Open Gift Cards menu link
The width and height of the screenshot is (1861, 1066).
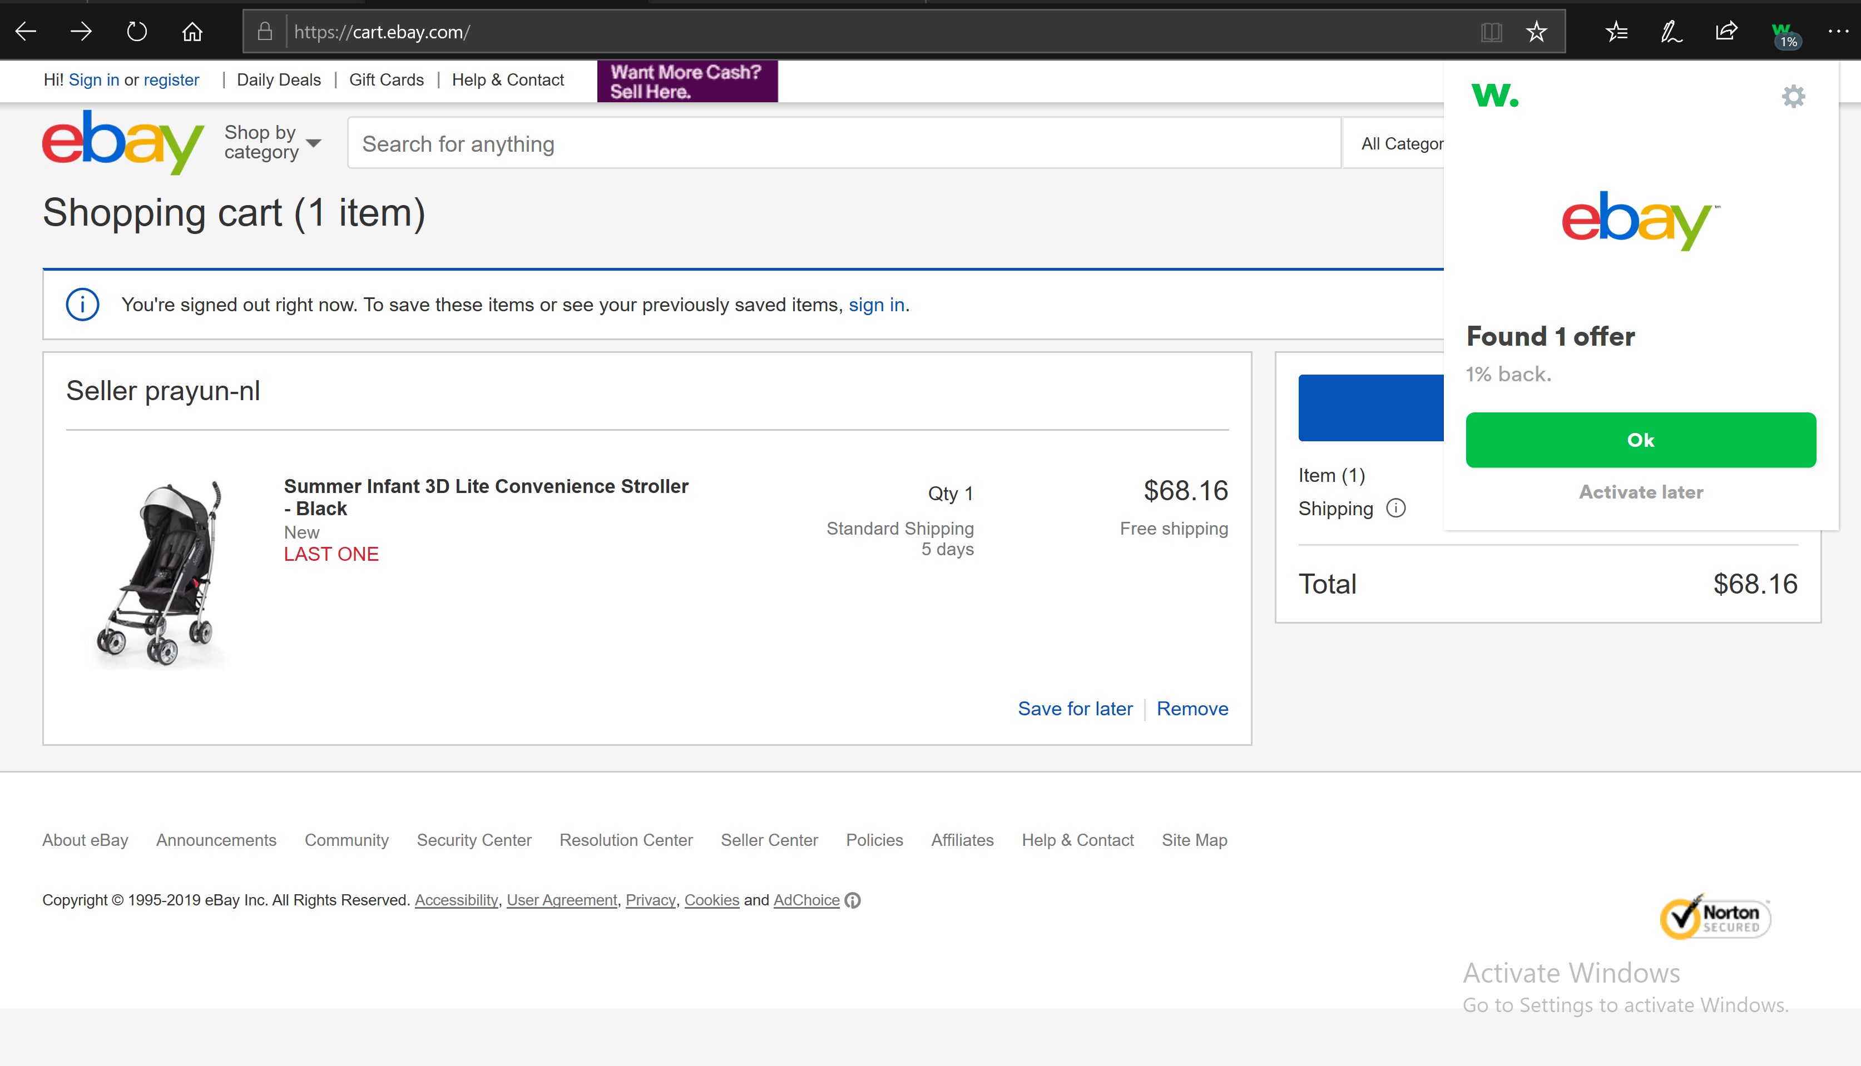point(386,80)
